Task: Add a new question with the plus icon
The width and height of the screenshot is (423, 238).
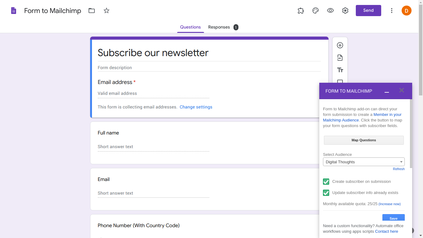Action: [x=340, y=45]
